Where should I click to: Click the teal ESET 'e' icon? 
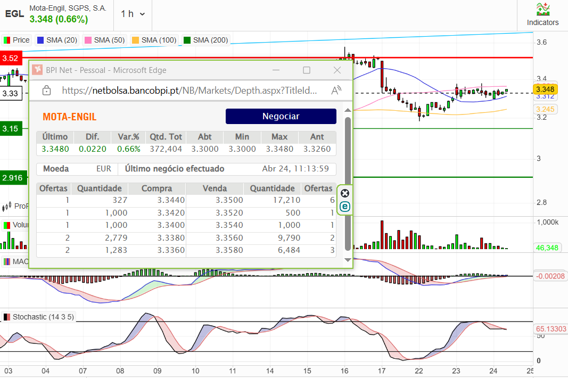[344, 207]
